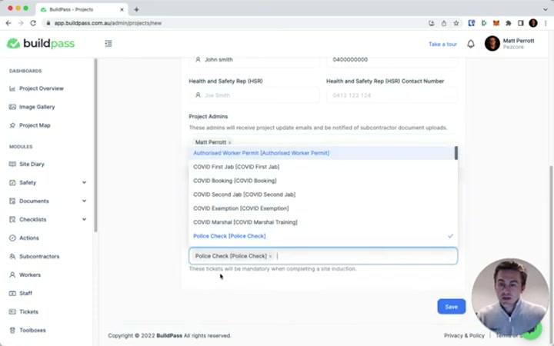The width and height of the screenshot is (554, 346).
Task: Select COVID First Jab option
Action: [323, 167]
